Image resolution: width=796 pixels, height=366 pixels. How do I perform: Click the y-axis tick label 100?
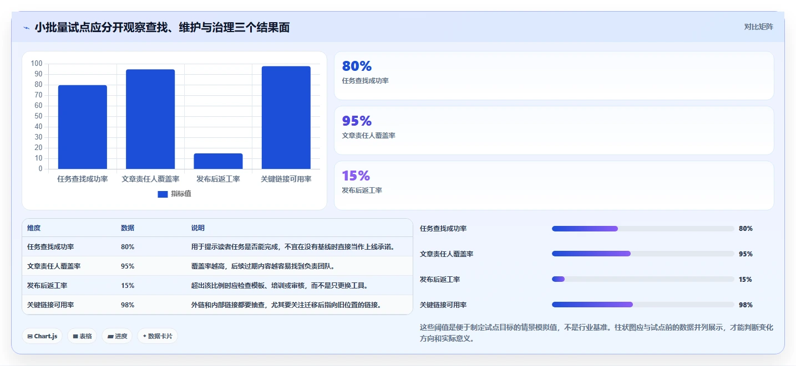[37, 64]
